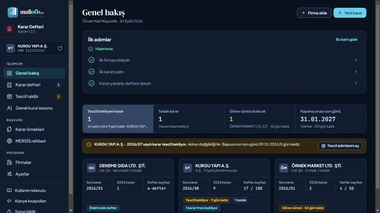The width and height of the screenshot is (380, 213).
Task: Click the Bu kartı gizle link
Action: click(x=347, y=39)
